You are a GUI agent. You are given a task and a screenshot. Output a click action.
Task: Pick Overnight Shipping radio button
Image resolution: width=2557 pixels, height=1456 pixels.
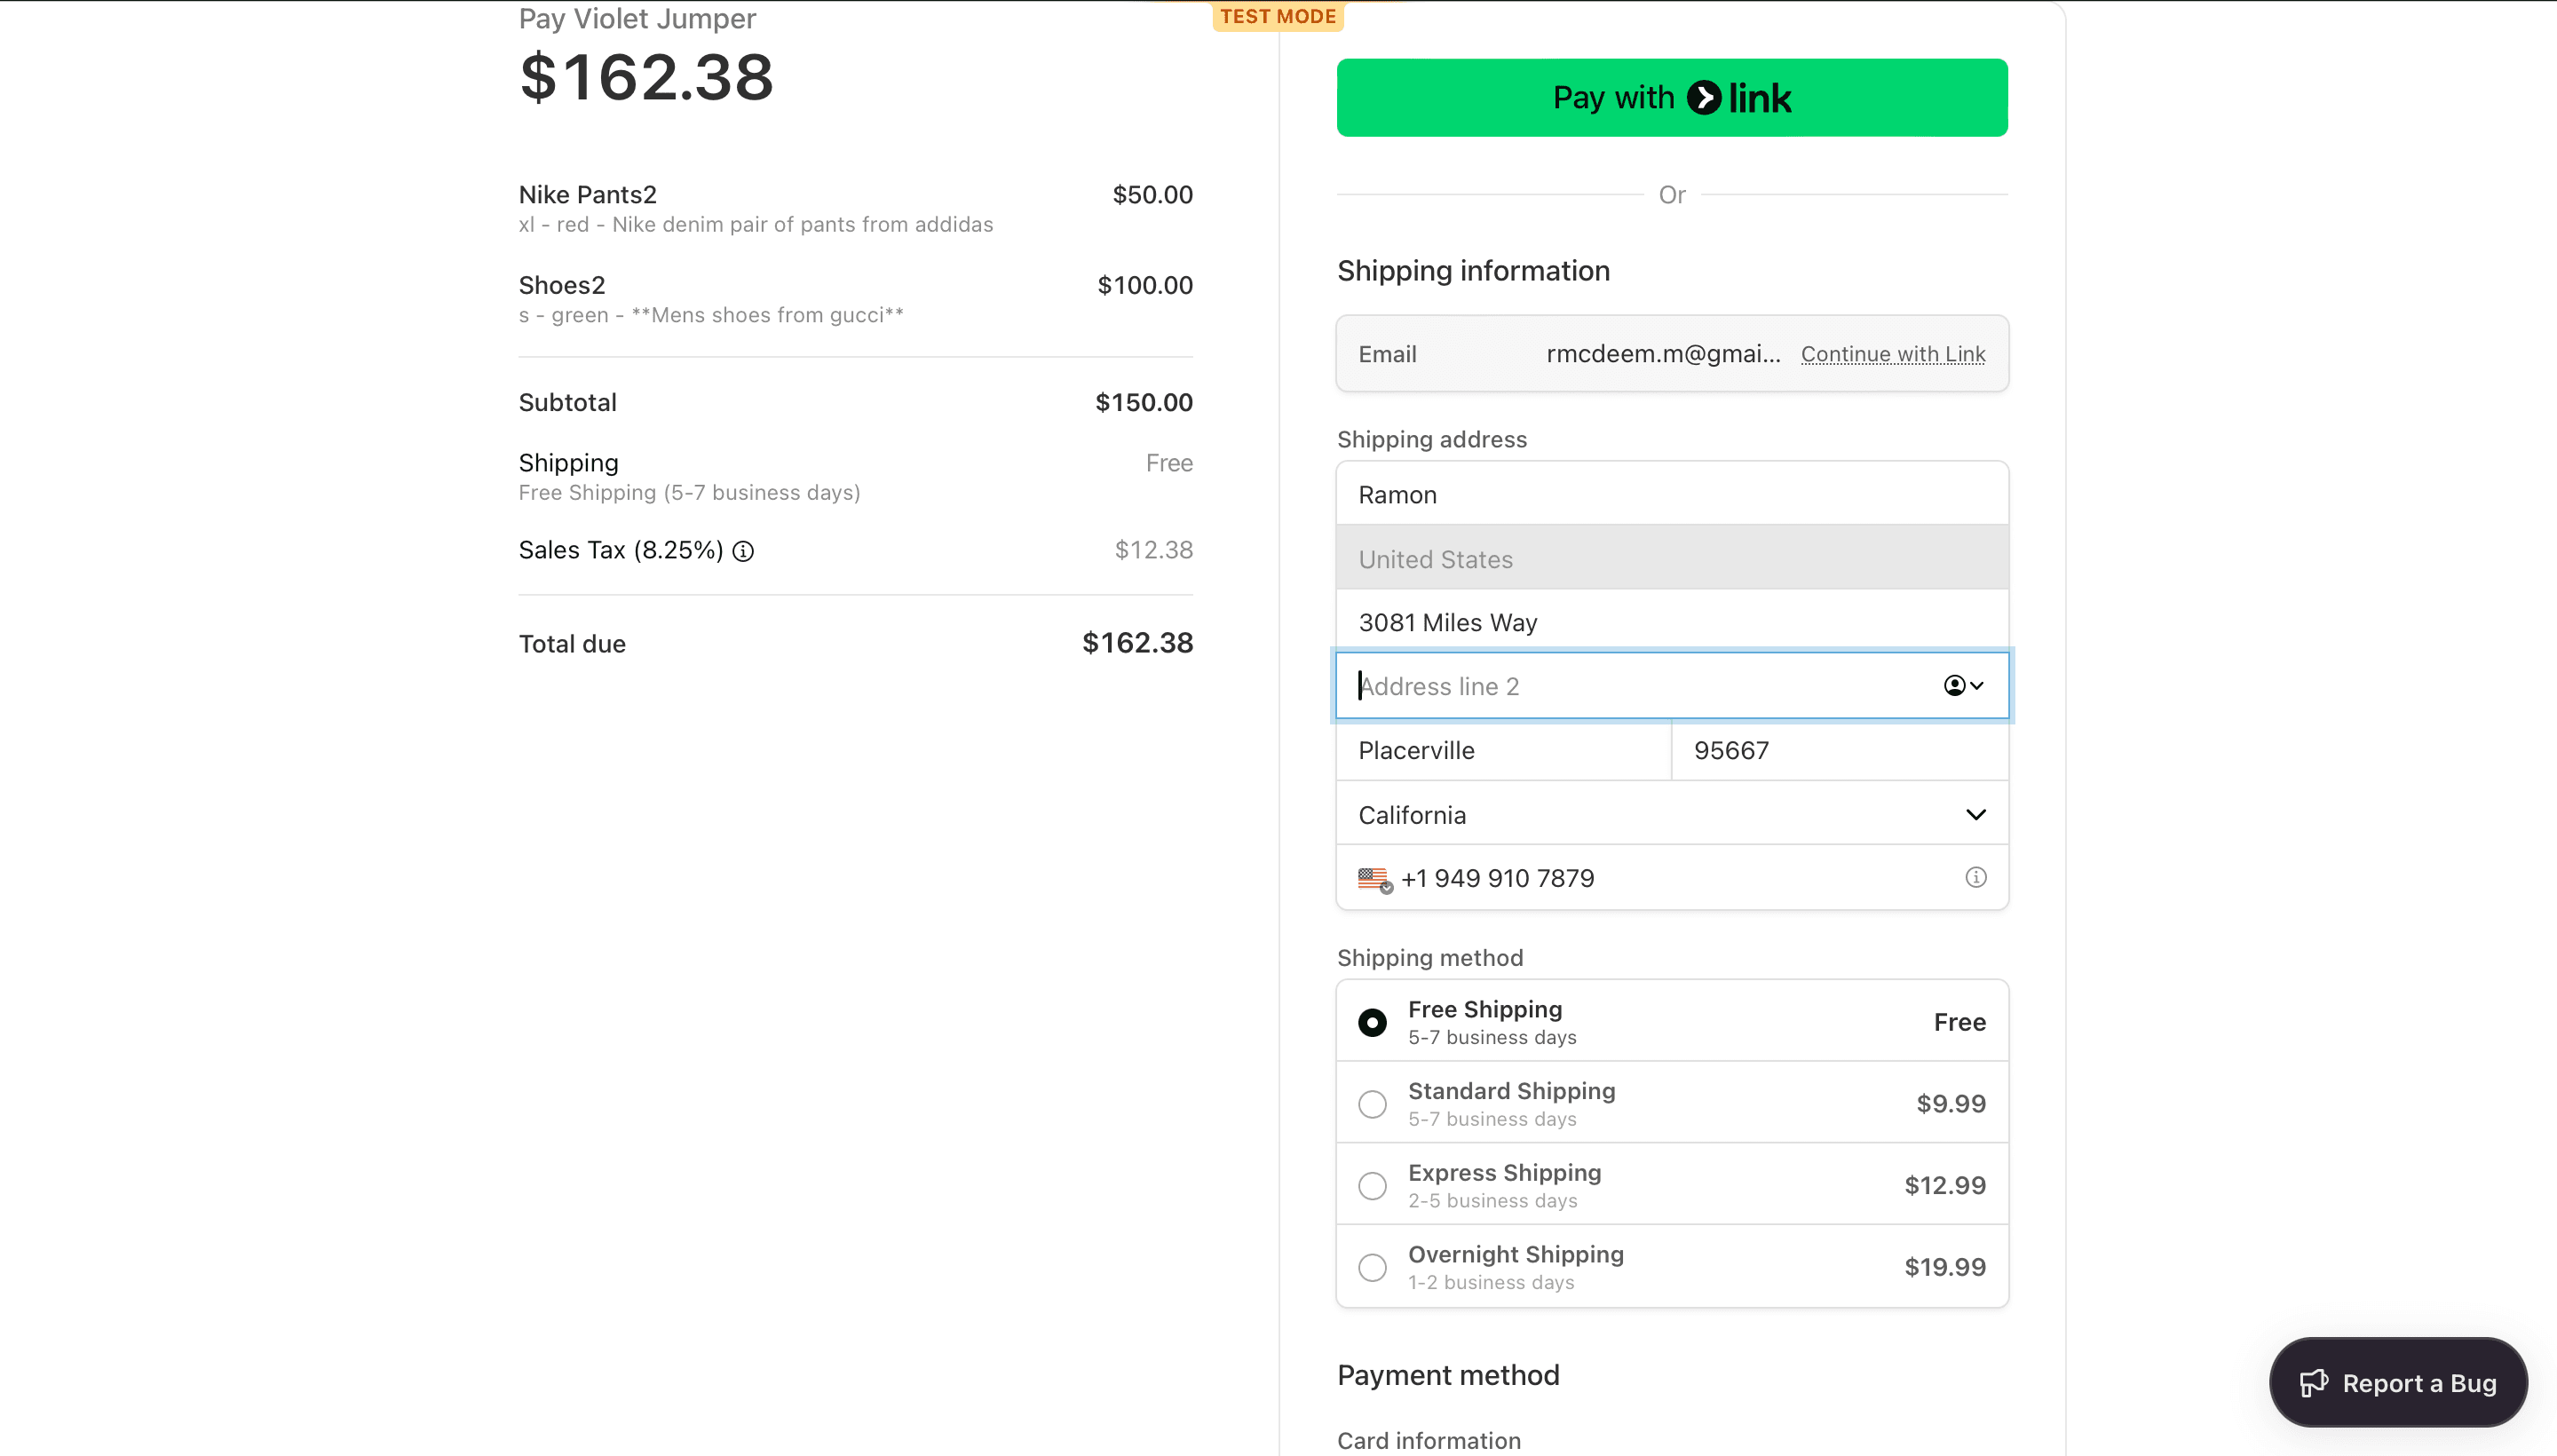point(1372,1267)
